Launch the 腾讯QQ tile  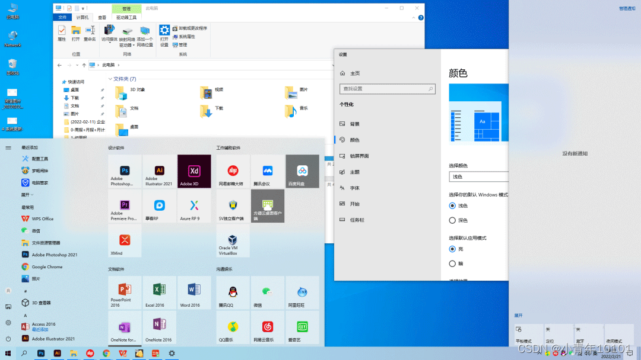(233, 292)
